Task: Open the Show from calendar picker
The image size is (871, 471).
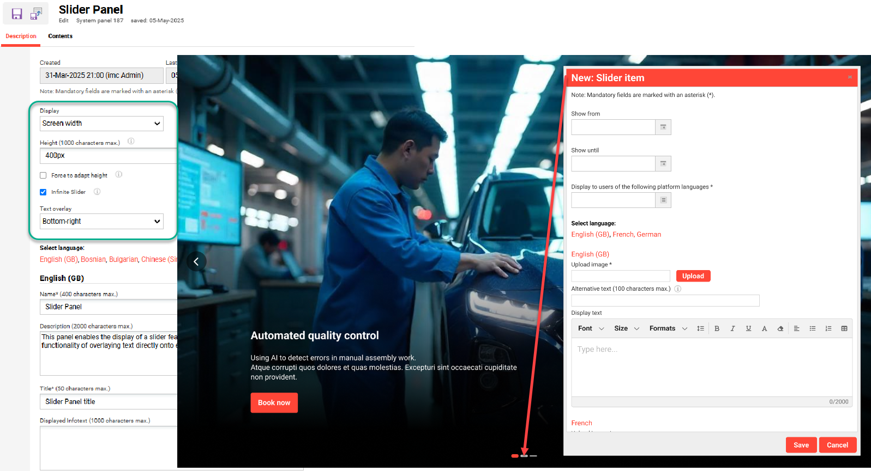Action: (663, 127)
